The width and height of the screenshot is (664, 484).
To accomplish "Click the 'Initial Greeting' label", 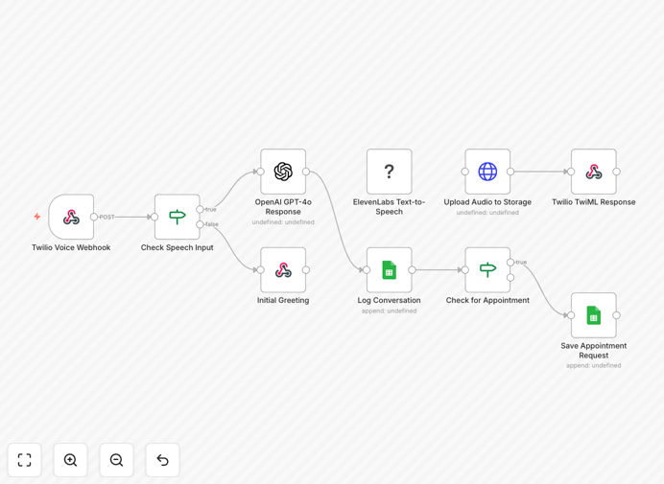I will point(283,300).
